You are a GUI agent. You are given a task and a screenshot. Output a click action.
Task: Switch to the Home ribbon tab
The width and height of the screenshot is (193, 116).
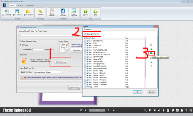[12, 5]
